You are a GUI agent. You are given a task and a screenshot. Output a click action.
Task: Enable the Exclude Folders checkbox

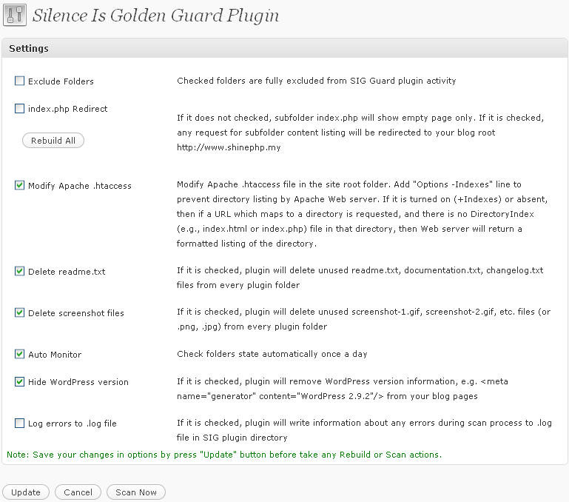[x=20, y=81]
